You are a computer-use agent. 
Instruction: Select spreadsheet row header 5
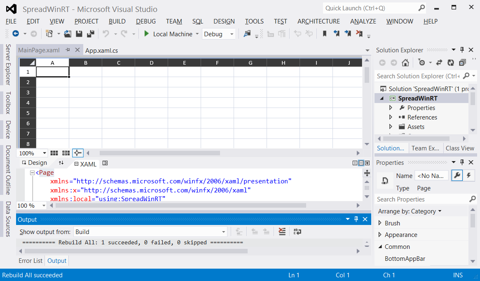[28, 113]
